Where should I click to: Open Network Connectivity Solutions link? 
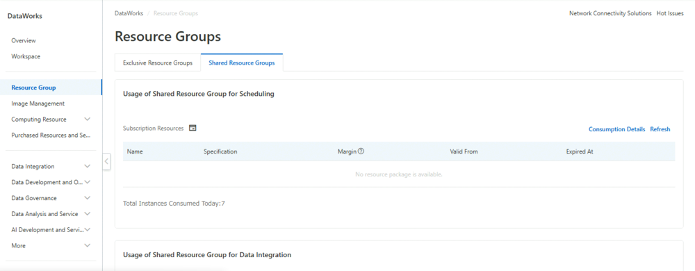(x=610, y=13)
